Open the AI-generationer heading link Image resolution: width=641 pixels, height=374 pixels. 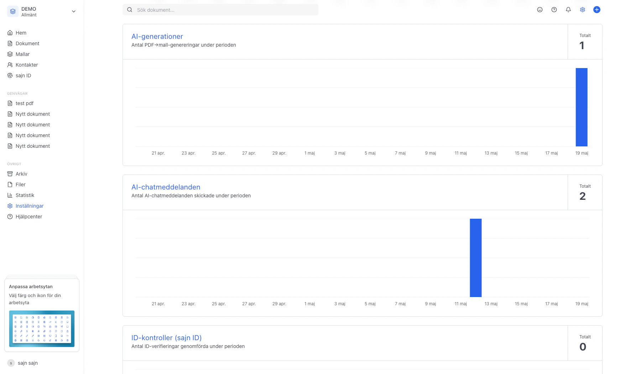[157, 36]
